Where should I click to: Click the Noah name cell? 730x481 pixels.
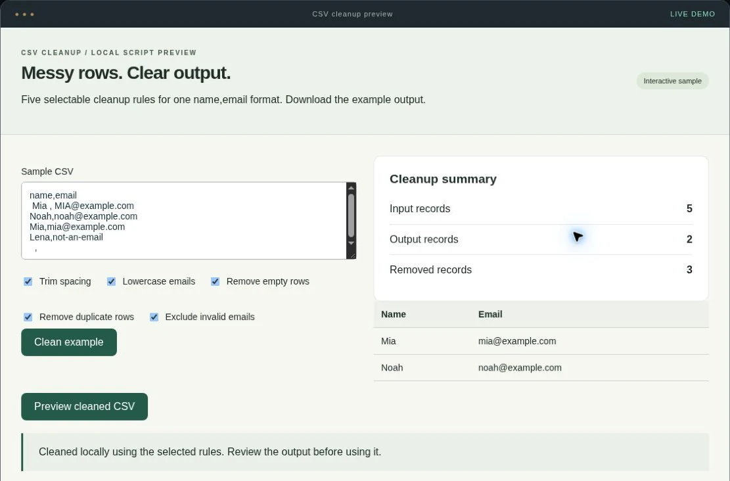click(x=392, y=368)
